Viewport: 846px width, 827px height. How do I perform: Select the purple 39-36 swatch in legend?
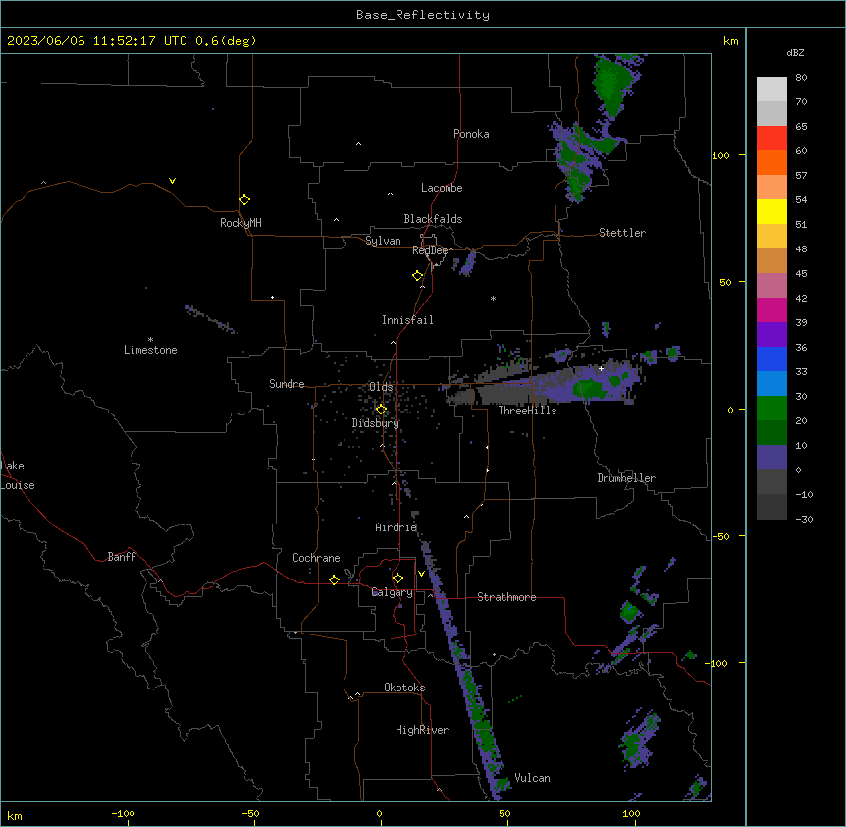771,334
